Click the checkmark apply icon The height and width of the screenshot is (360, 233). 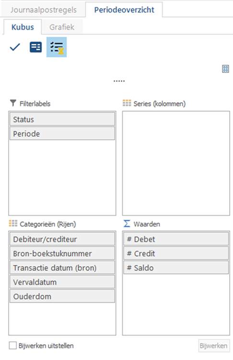pyautogui.click(x=15, y=48)
